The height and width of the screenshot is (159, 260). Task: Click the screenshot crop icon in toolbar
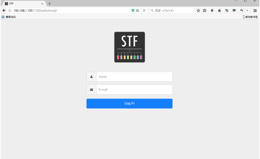[227, 10]
